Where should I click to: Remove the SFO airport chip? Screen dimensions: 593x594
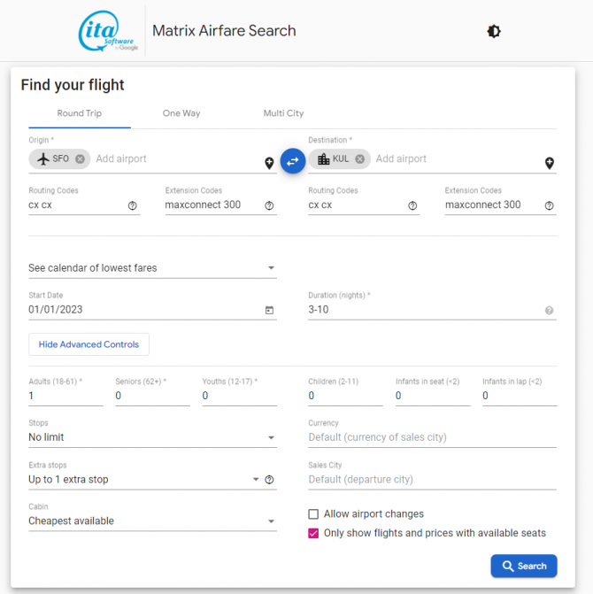pyautogui.click(x=81, y=159)
